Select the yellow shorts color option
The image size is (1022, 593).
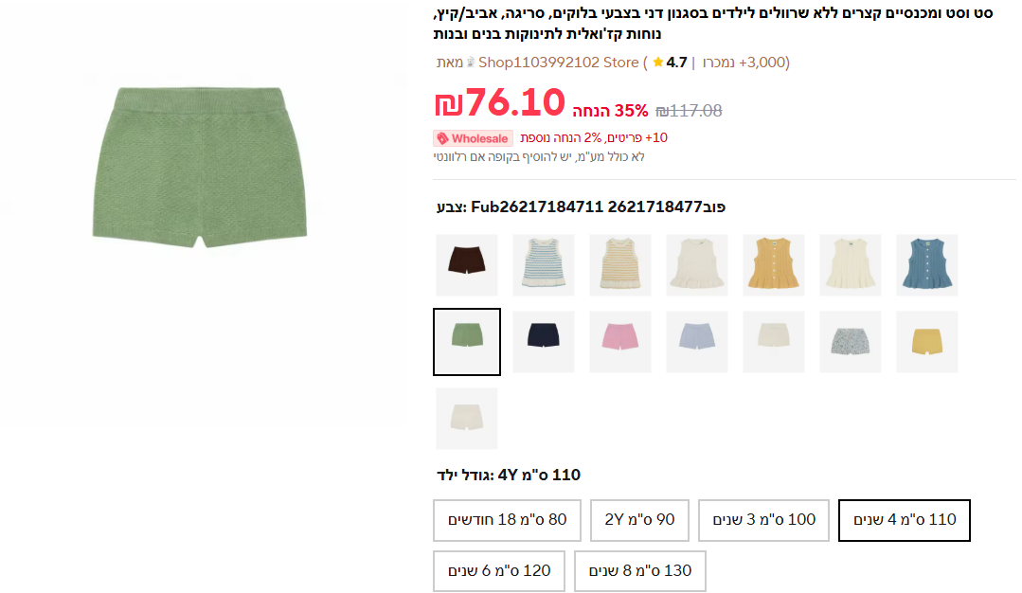[x=926, y=341]
